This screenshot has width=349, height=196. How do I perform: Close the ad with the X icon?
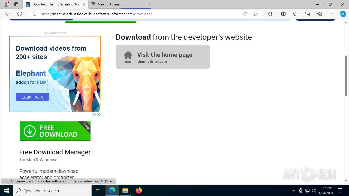coord(98,115)
